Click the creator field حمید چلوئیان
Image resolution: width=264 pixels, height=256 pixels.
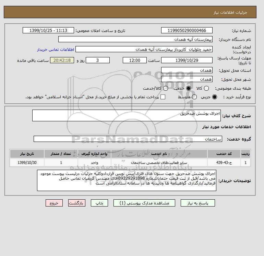(144, 49)
